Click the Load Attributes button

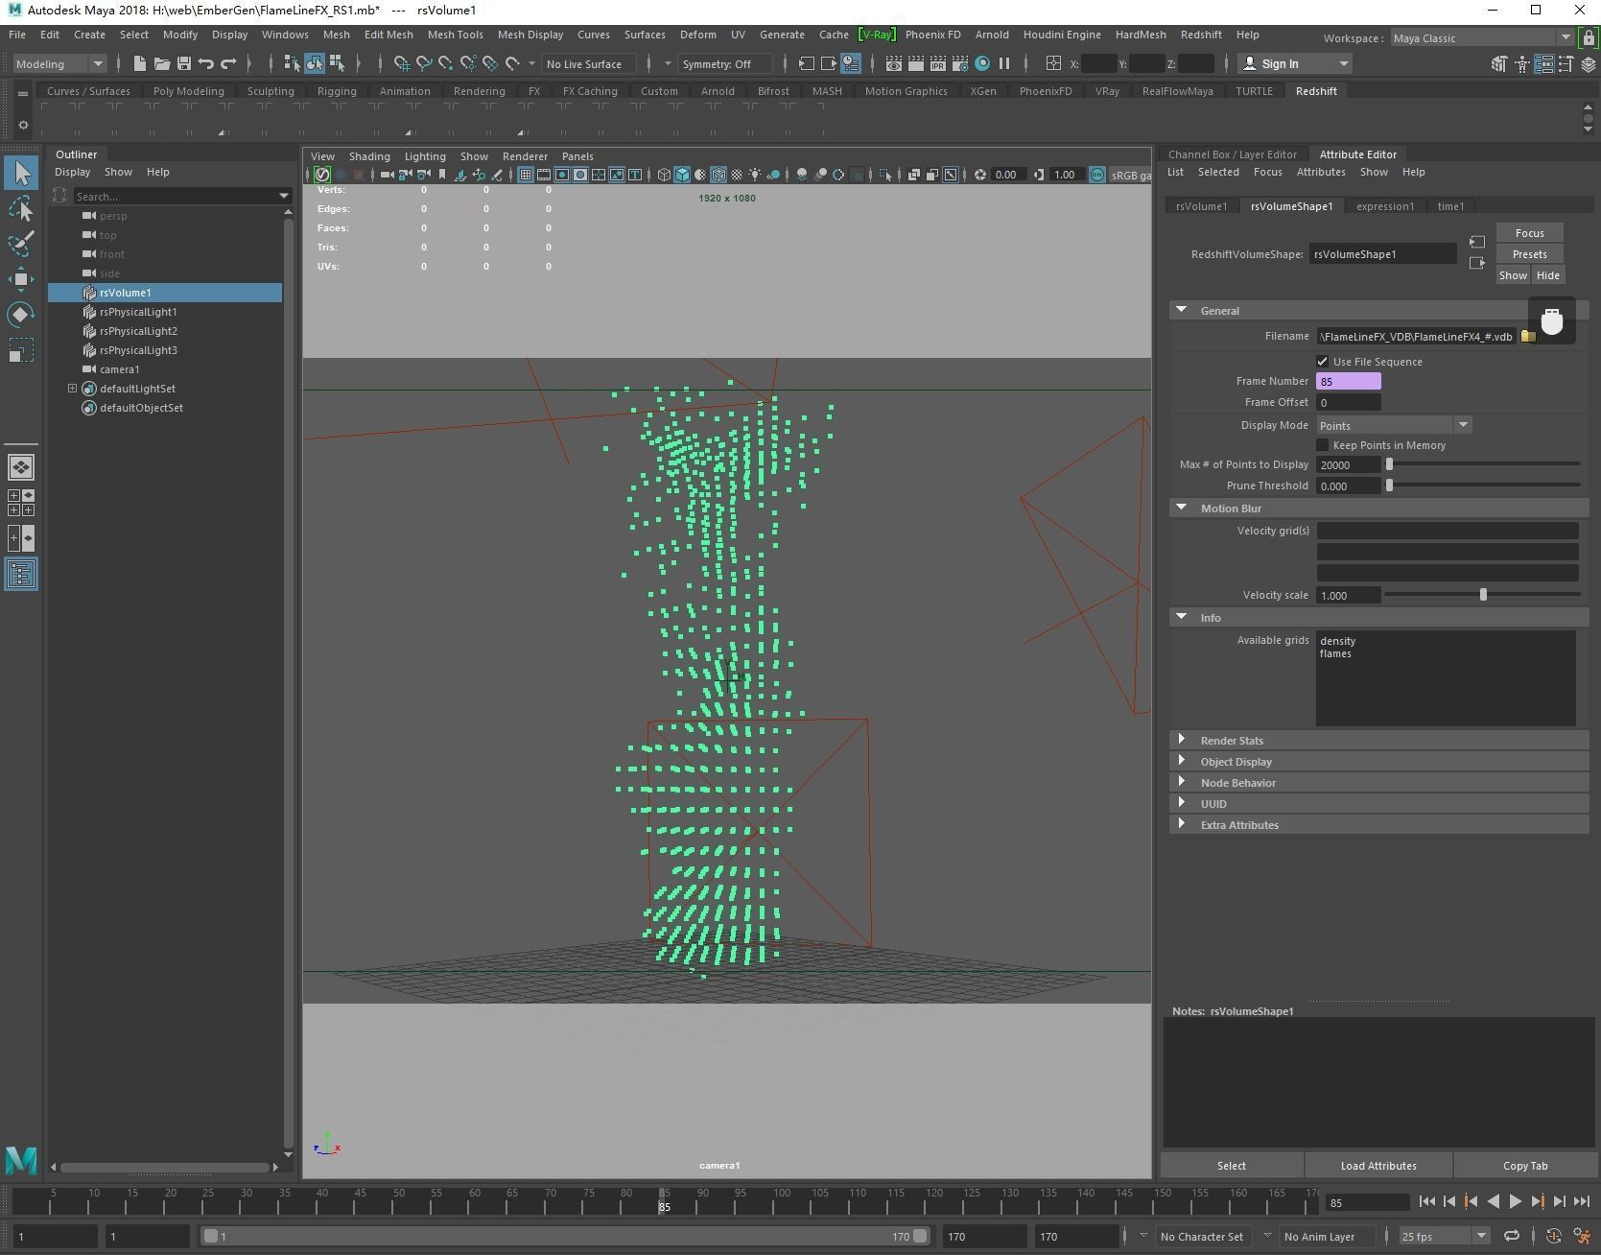click(x=1378, y=1166)
